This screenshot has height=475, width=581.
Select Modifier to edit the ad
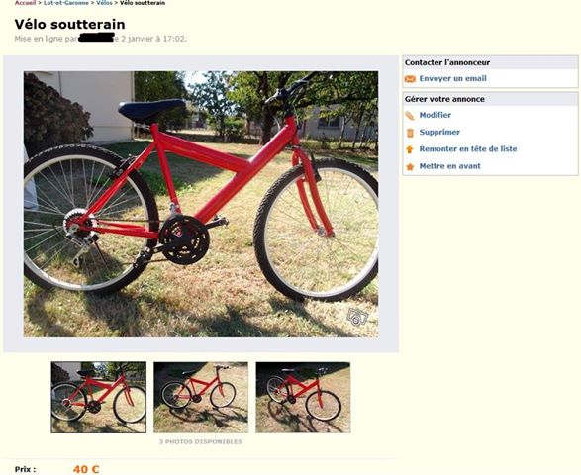(x=436, y=115)
